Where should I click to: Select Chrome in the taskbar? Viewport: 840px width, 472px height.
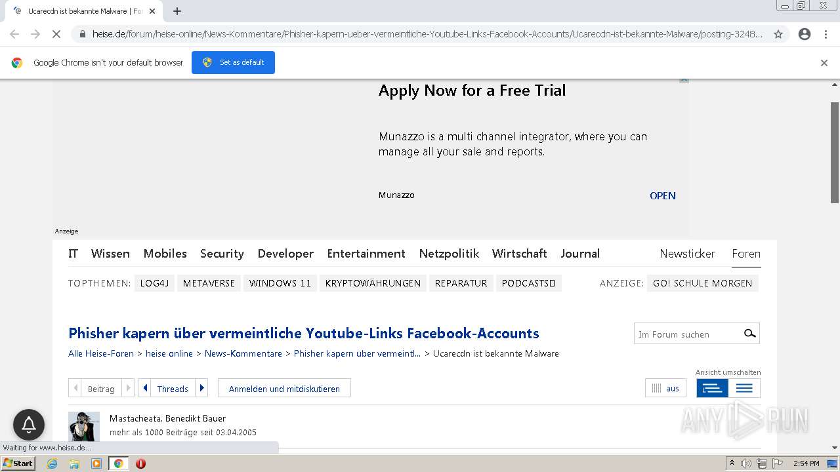coord(119,463)
